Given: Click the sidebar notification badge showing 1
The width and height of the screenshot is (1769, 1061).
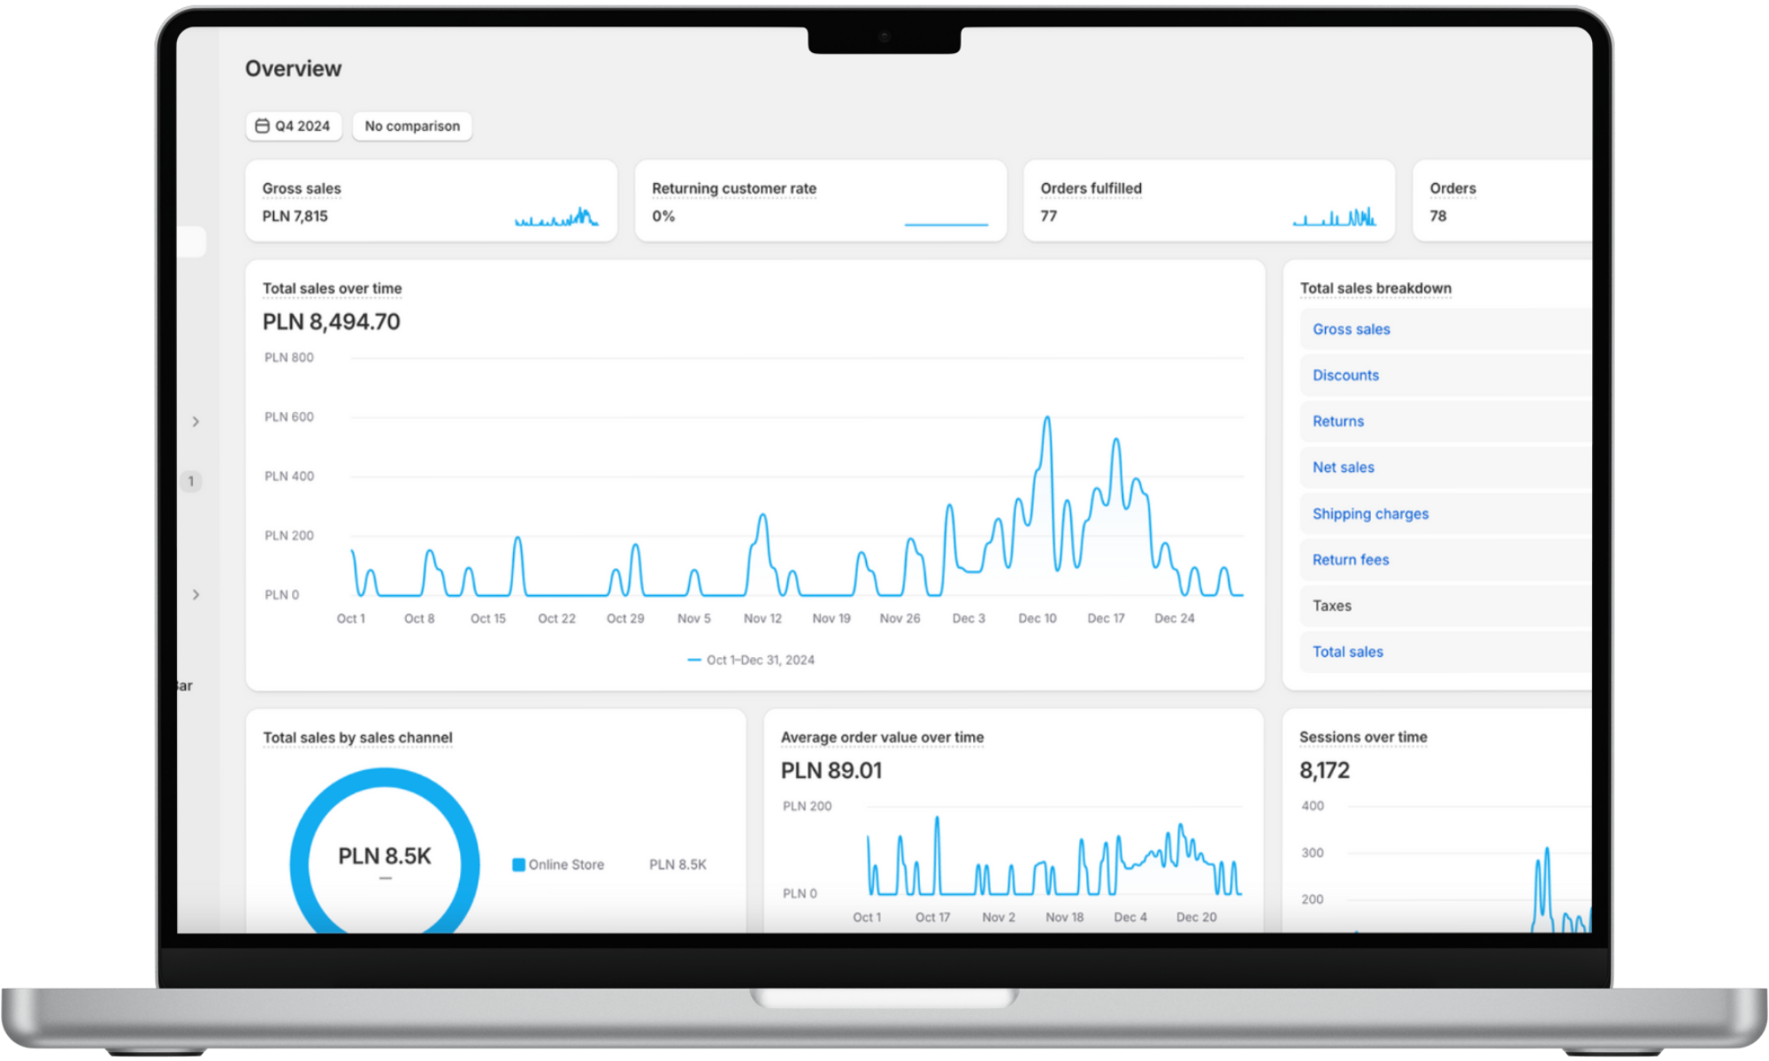Looking at the screenshot, I should click(x=191, y=481).
